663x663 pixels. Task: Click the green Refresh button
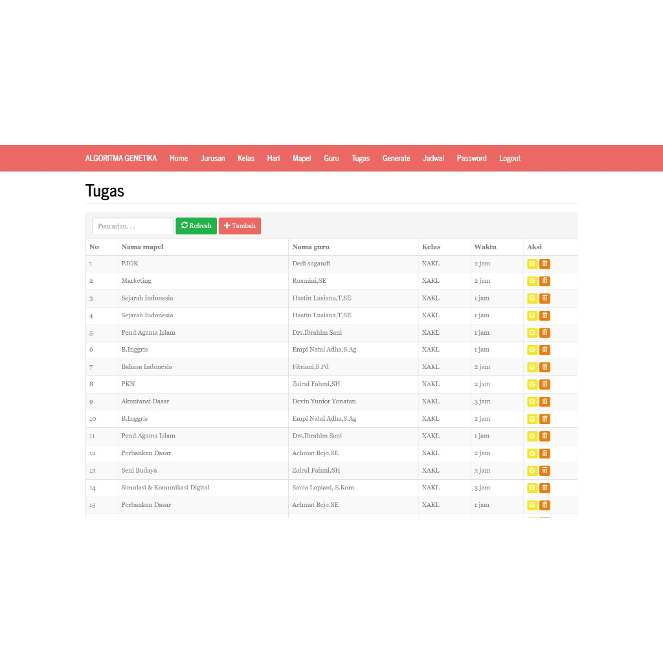tap(196, 226)
